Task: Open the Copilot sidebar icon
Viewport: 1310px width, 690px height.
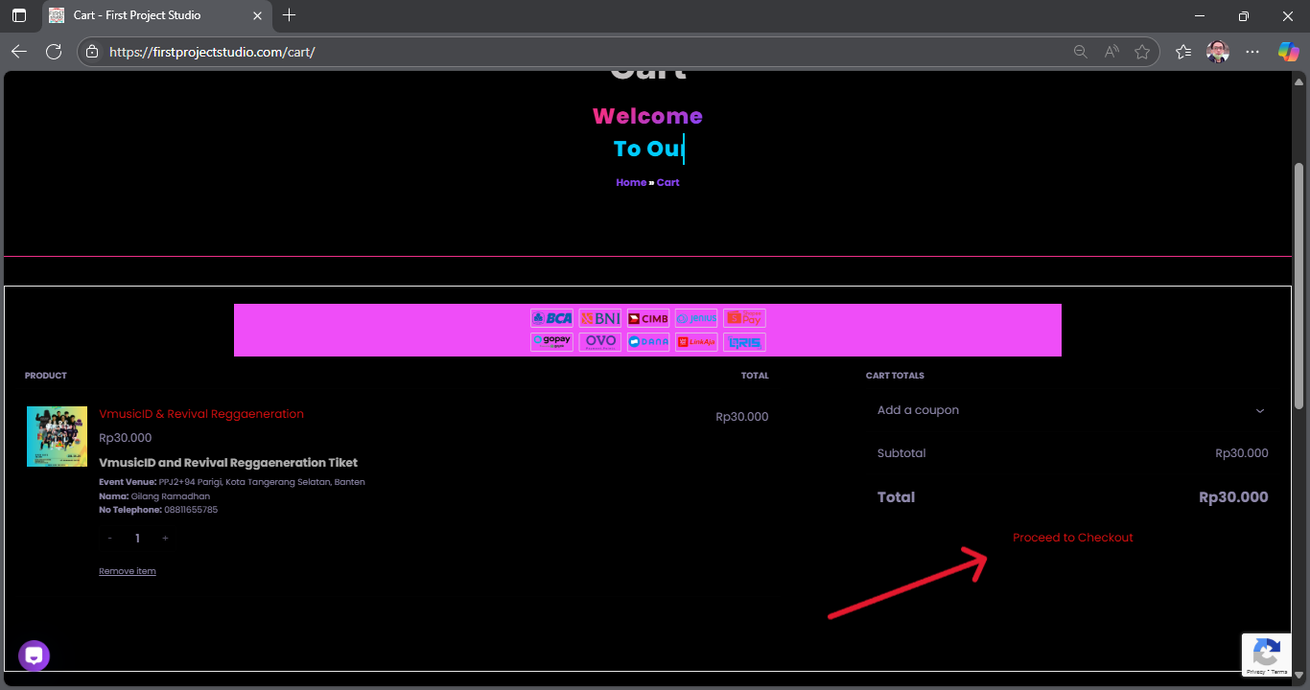Action: click(x=1288, y=52)
